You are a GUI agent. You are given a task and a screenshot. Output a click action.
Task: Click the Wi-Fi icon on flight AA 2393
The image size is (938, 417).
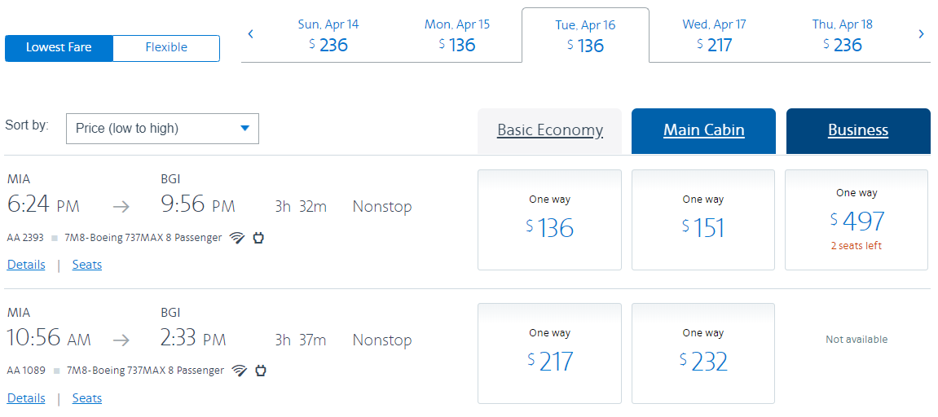click(x=237, y=238)
